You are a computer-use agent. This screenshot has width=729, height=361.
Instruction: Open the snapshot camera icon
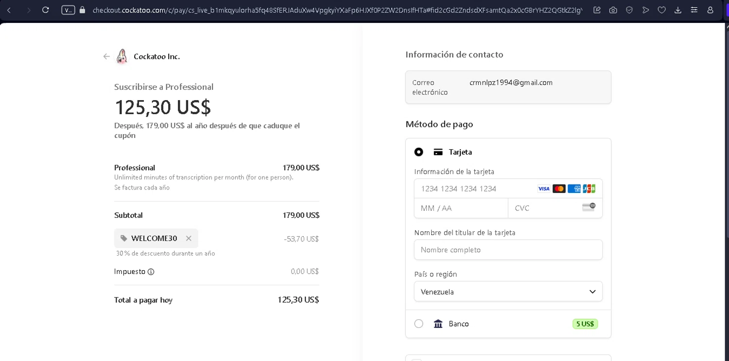(613, 10)
